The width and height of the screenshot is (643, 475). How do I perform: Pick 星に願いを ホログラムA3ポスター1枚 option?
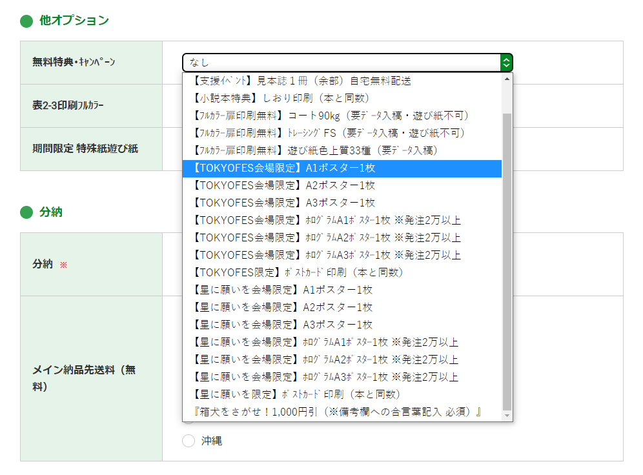click(342, 377)
